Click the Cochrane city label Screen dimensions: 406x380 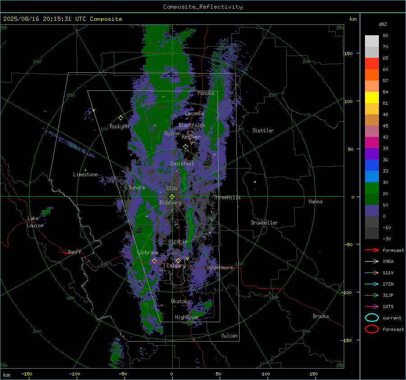click(x=148, y=253)
